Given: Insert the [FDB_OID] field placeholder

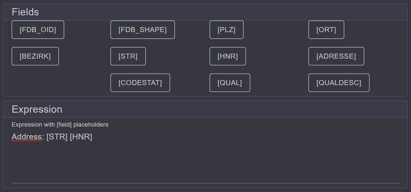Looking at the screenshot, I should coord(38,30).
